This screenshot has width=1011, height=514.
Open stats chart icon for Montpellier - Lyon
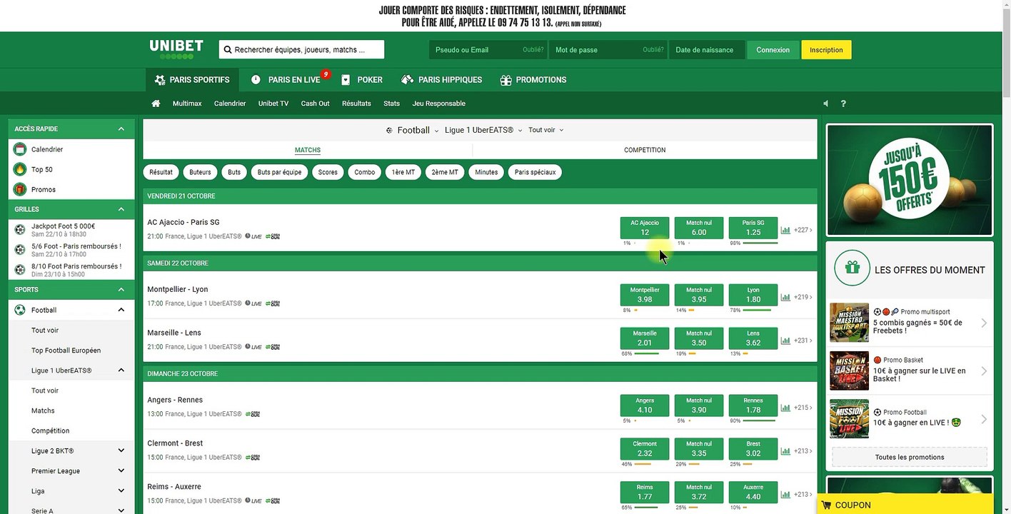(785, 297)
